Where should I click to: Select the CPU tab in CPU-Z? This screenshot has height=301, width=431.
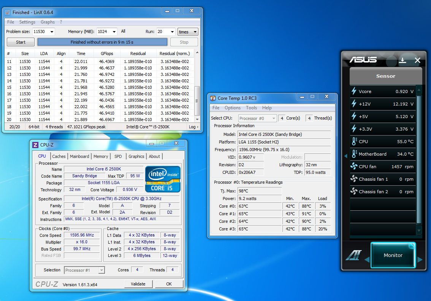point(42,156)
